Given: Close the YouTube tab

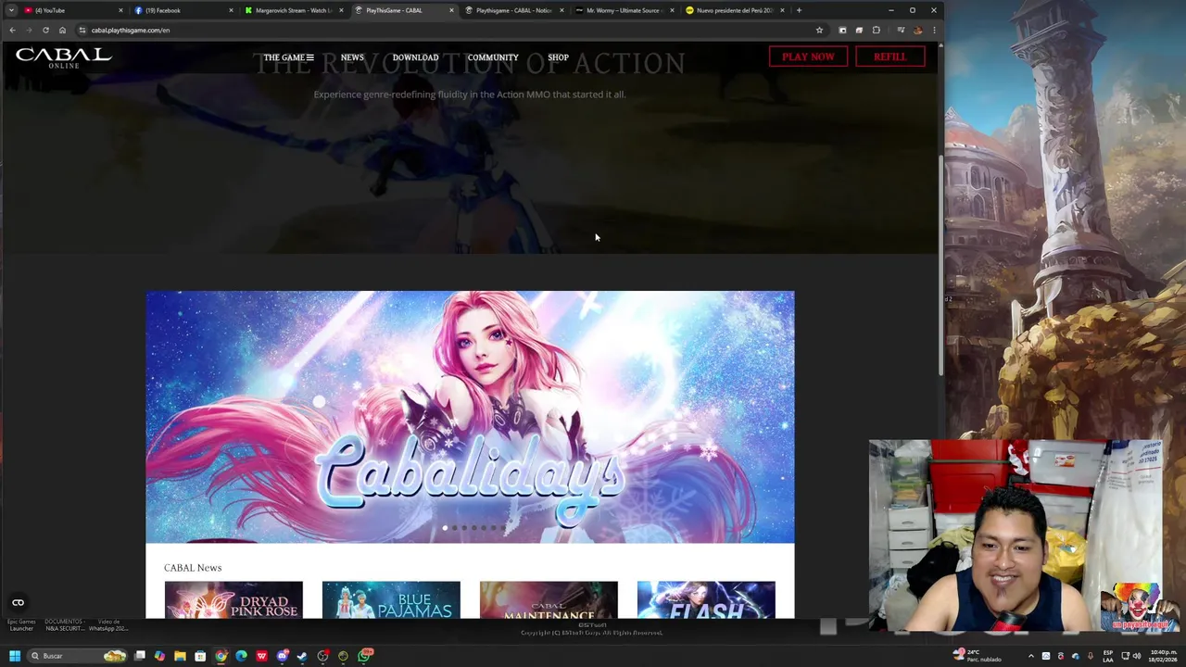Looking at the screenshot, I should [120, 10].
